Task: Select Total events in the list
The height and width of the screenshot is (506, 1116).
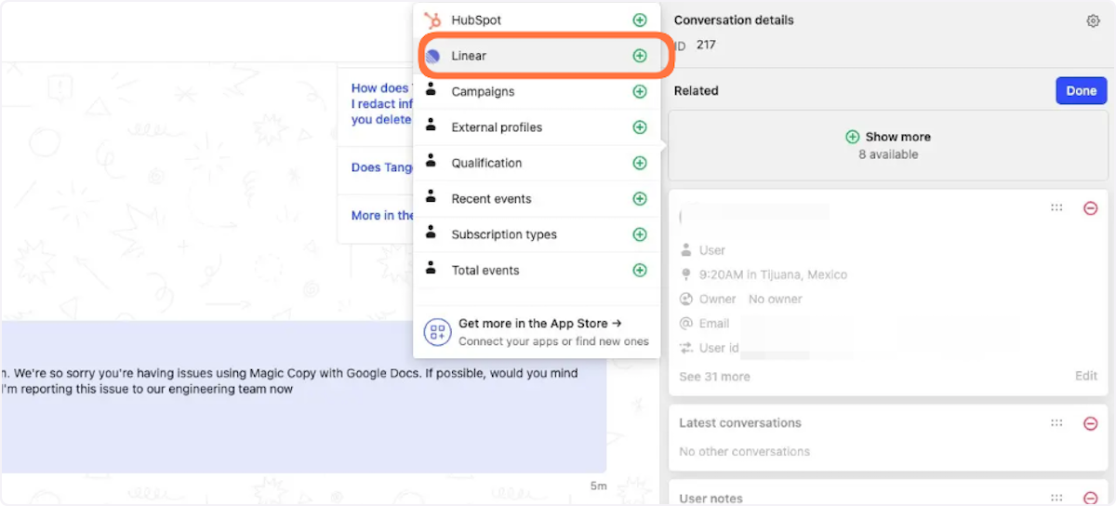Action: pyautogui.click(x=538, y=271)
